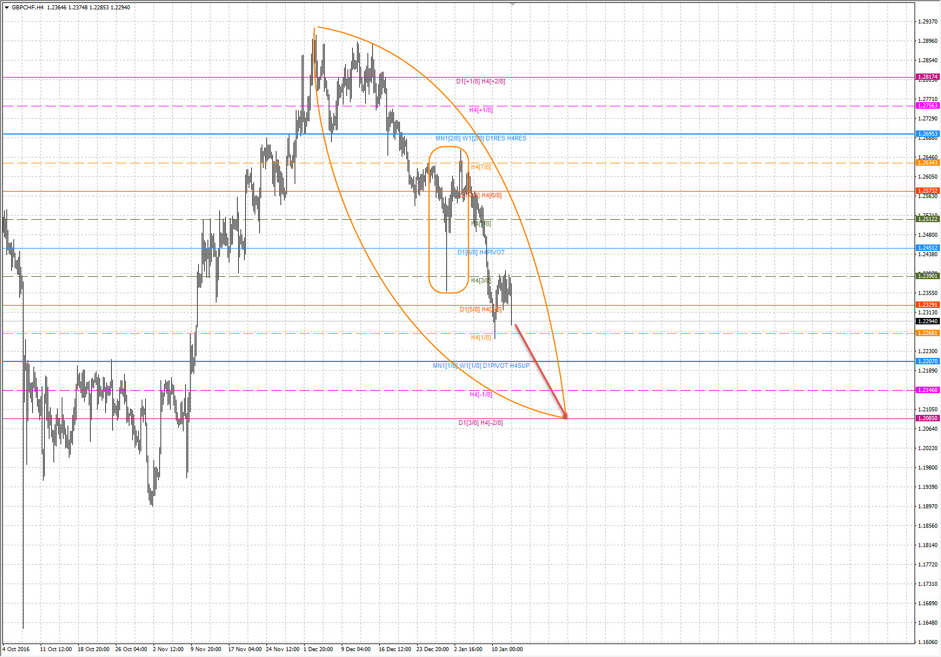This screenshot has height=657, width=941.
Task: Click the dropdown arrow beside GBPCHF,H4
Action: coord(6,8)
